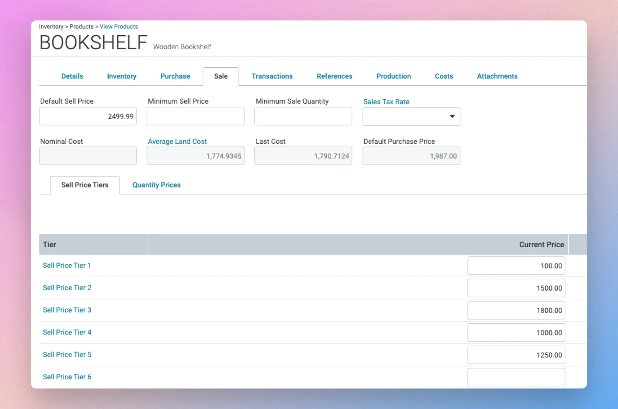Open the Sell Price Tier 5 link
Viewport: 618px width, 409px height.
tap(67, 354)
